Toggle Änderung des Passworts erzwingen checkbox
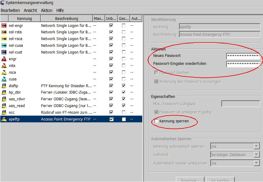 point(156,82)
